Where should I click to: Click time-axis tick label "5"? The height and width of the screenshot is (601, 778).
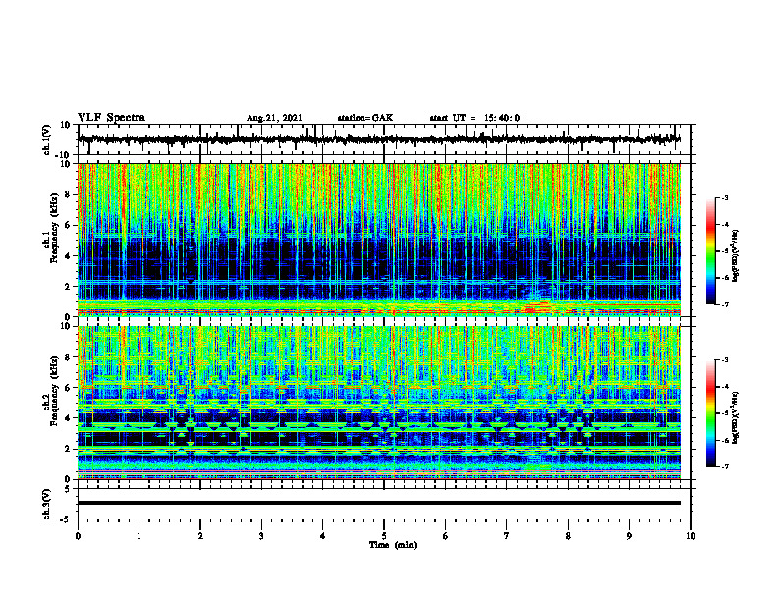click(x=384, y=536)
